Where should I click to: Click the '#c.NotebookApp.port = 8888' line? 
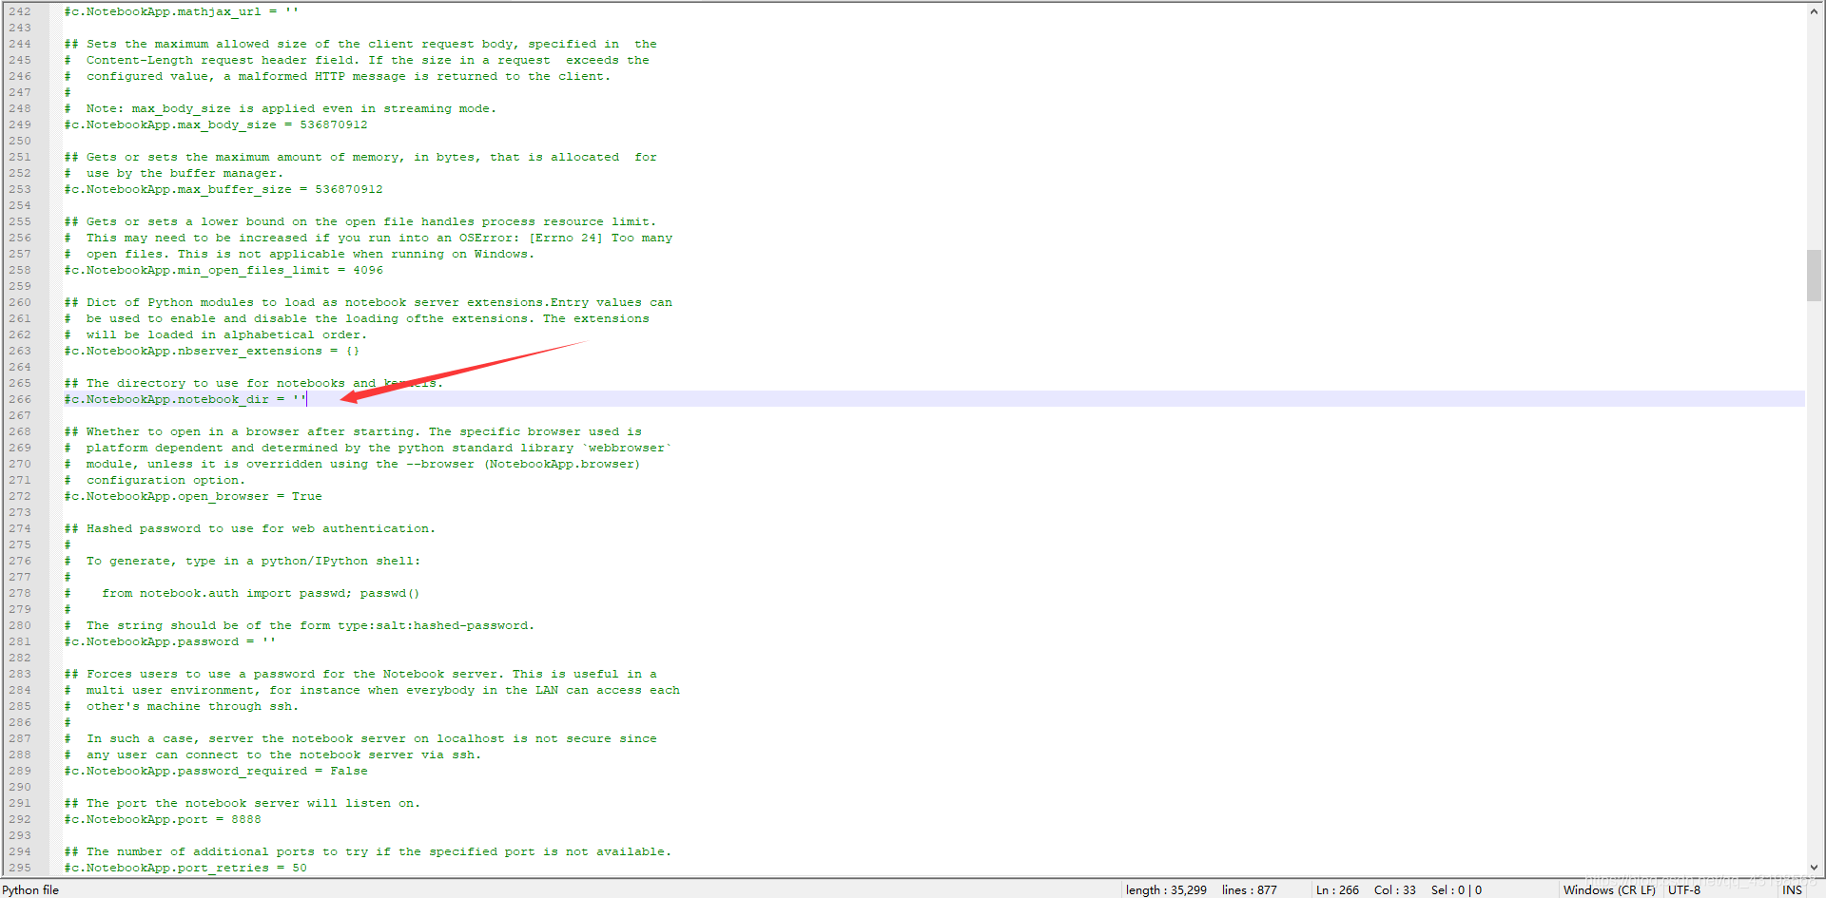click(163, 819)
